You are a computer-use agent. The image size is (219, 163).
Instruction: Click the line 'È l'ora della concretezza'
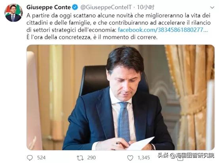92,37
